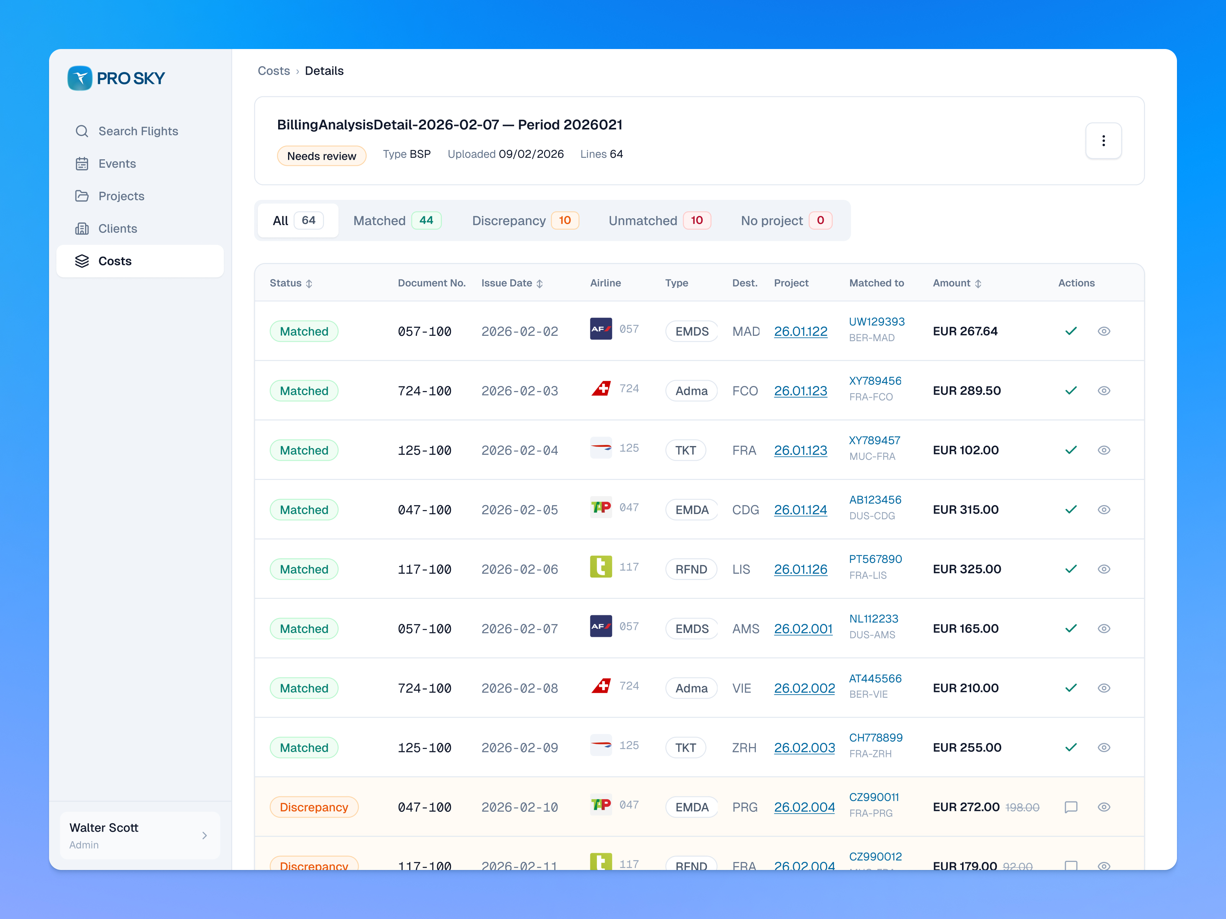
Task: Open Events in the sidebar
Action: pos(140,164)
